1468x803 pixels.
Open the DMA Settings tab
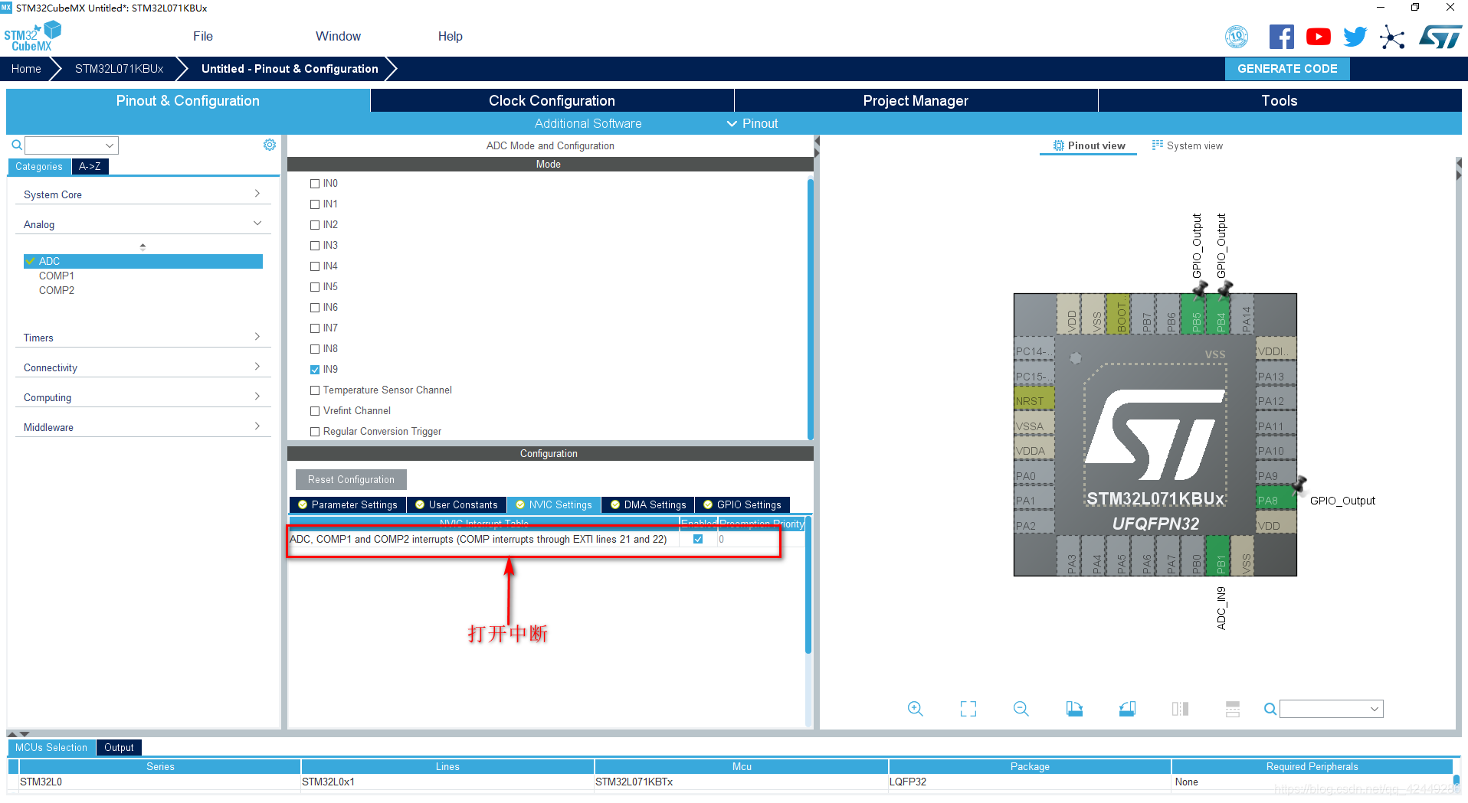[x=648, y=504]
